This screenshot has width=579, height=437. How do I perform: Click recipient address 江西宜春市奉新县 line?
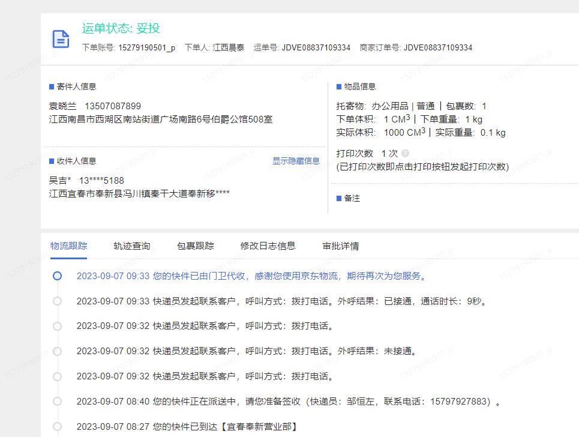coord(139,193)
